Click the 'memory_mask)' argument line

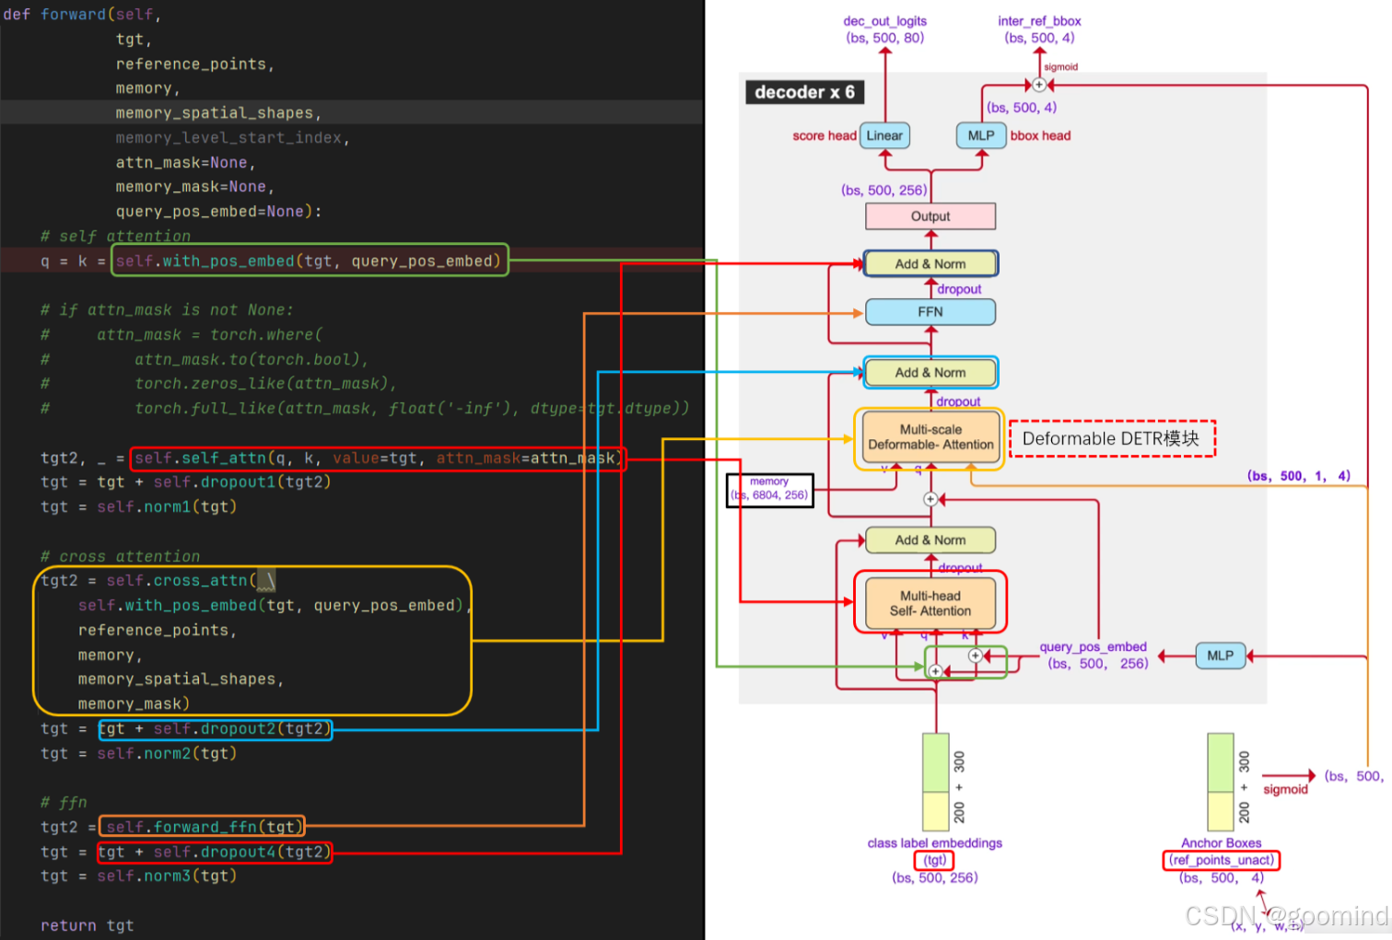pyautogui.click(x=134, y=704)
